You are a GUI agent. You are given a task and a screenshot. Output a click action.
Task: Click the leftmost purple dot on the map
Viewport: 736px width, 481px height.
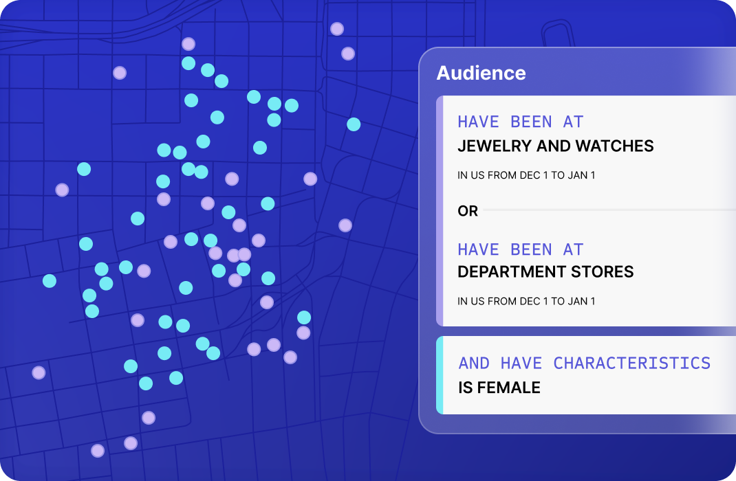click(39, 372)
